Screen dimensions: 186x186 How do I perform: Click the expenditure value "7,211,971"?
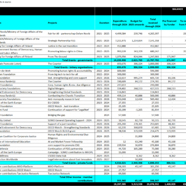[x=120, y=40]
